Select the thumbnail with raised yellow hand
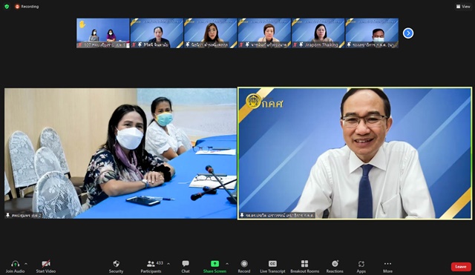 [103, 33]
